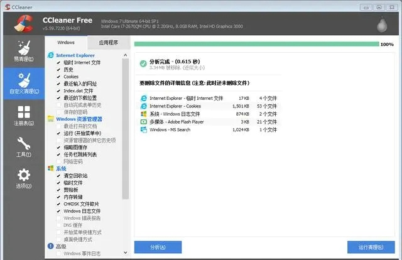The width and height of the screenshot is (402, 260).
Task: Click the pear icon in header
Action: click(x=382, y=25)
